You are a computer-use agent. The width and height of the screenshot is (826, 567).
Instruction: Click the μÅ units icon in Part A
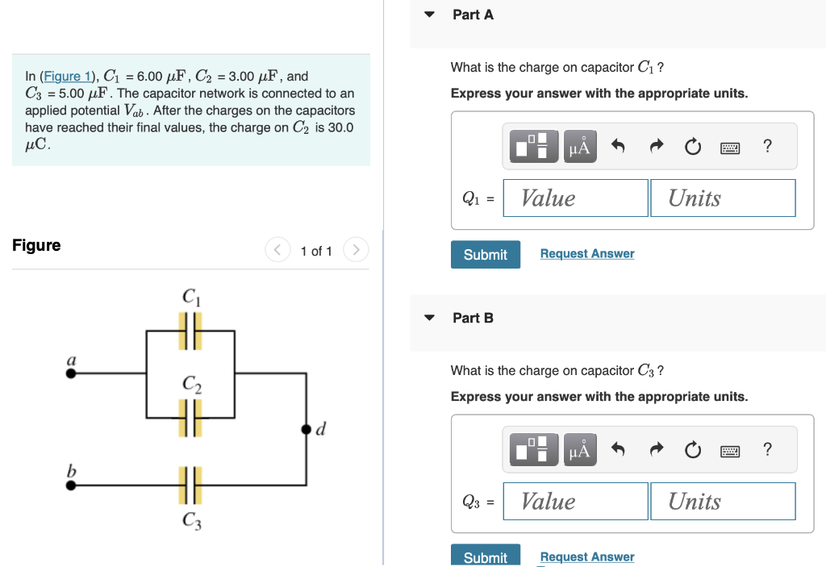[x=579, y=146]
